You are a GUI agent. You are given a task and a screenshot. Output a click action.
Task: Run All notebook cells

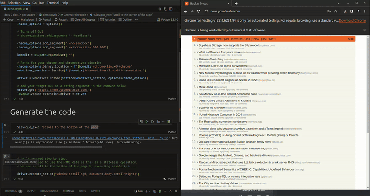click(x=45, y=20)
